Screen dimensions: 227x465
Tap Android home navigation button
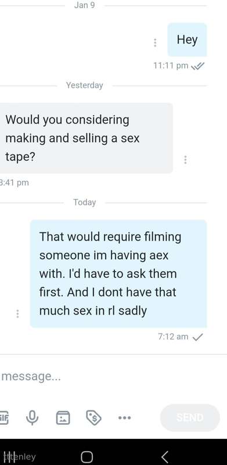click(x=87, y=457)
